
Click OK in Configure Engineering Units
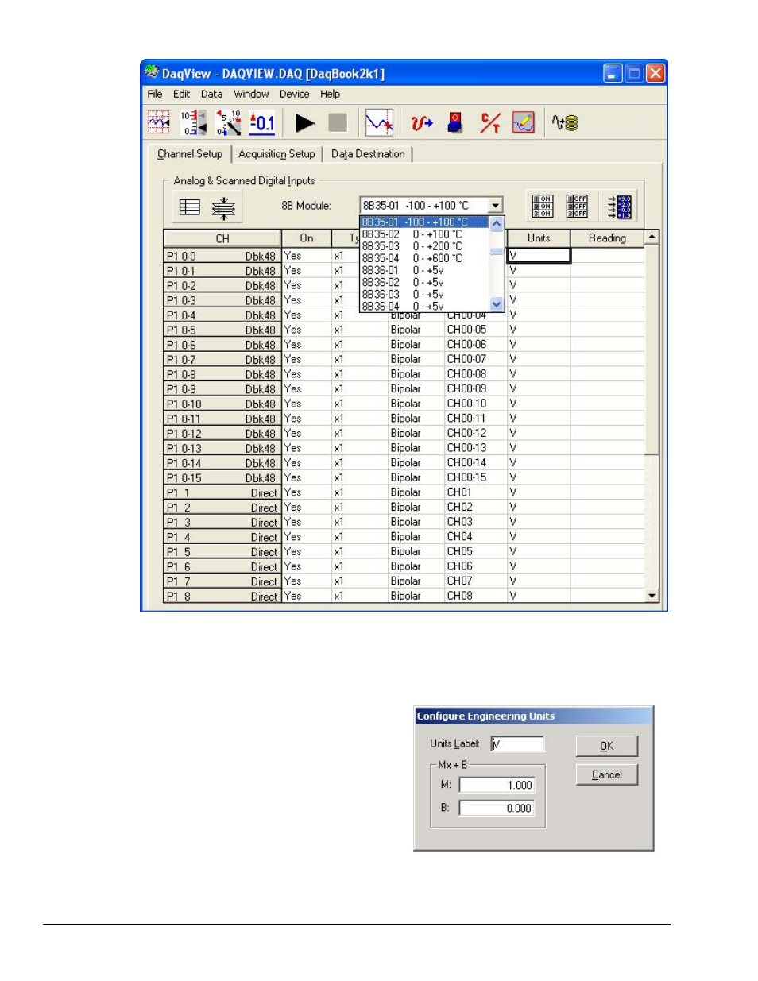pyautogui.click(x=606, y=746)
